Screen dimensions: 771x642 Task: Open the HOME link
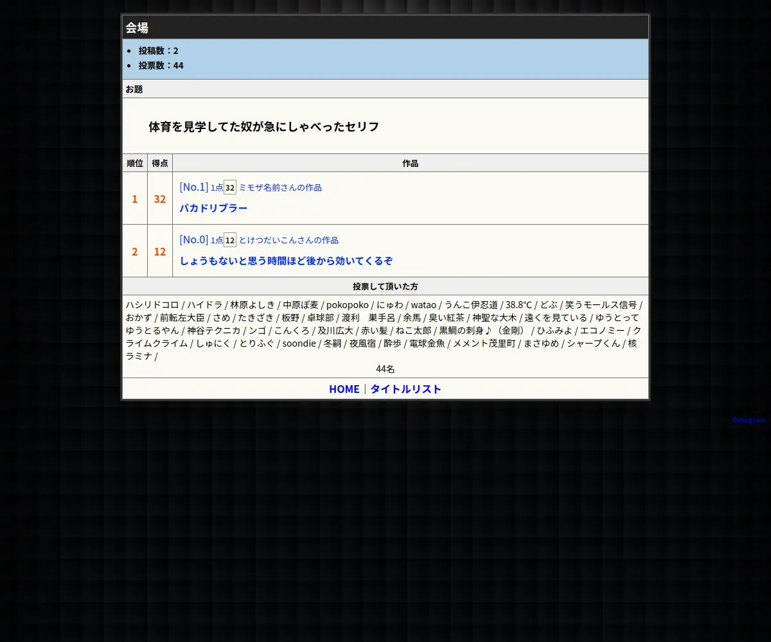[x=344, y=389]
